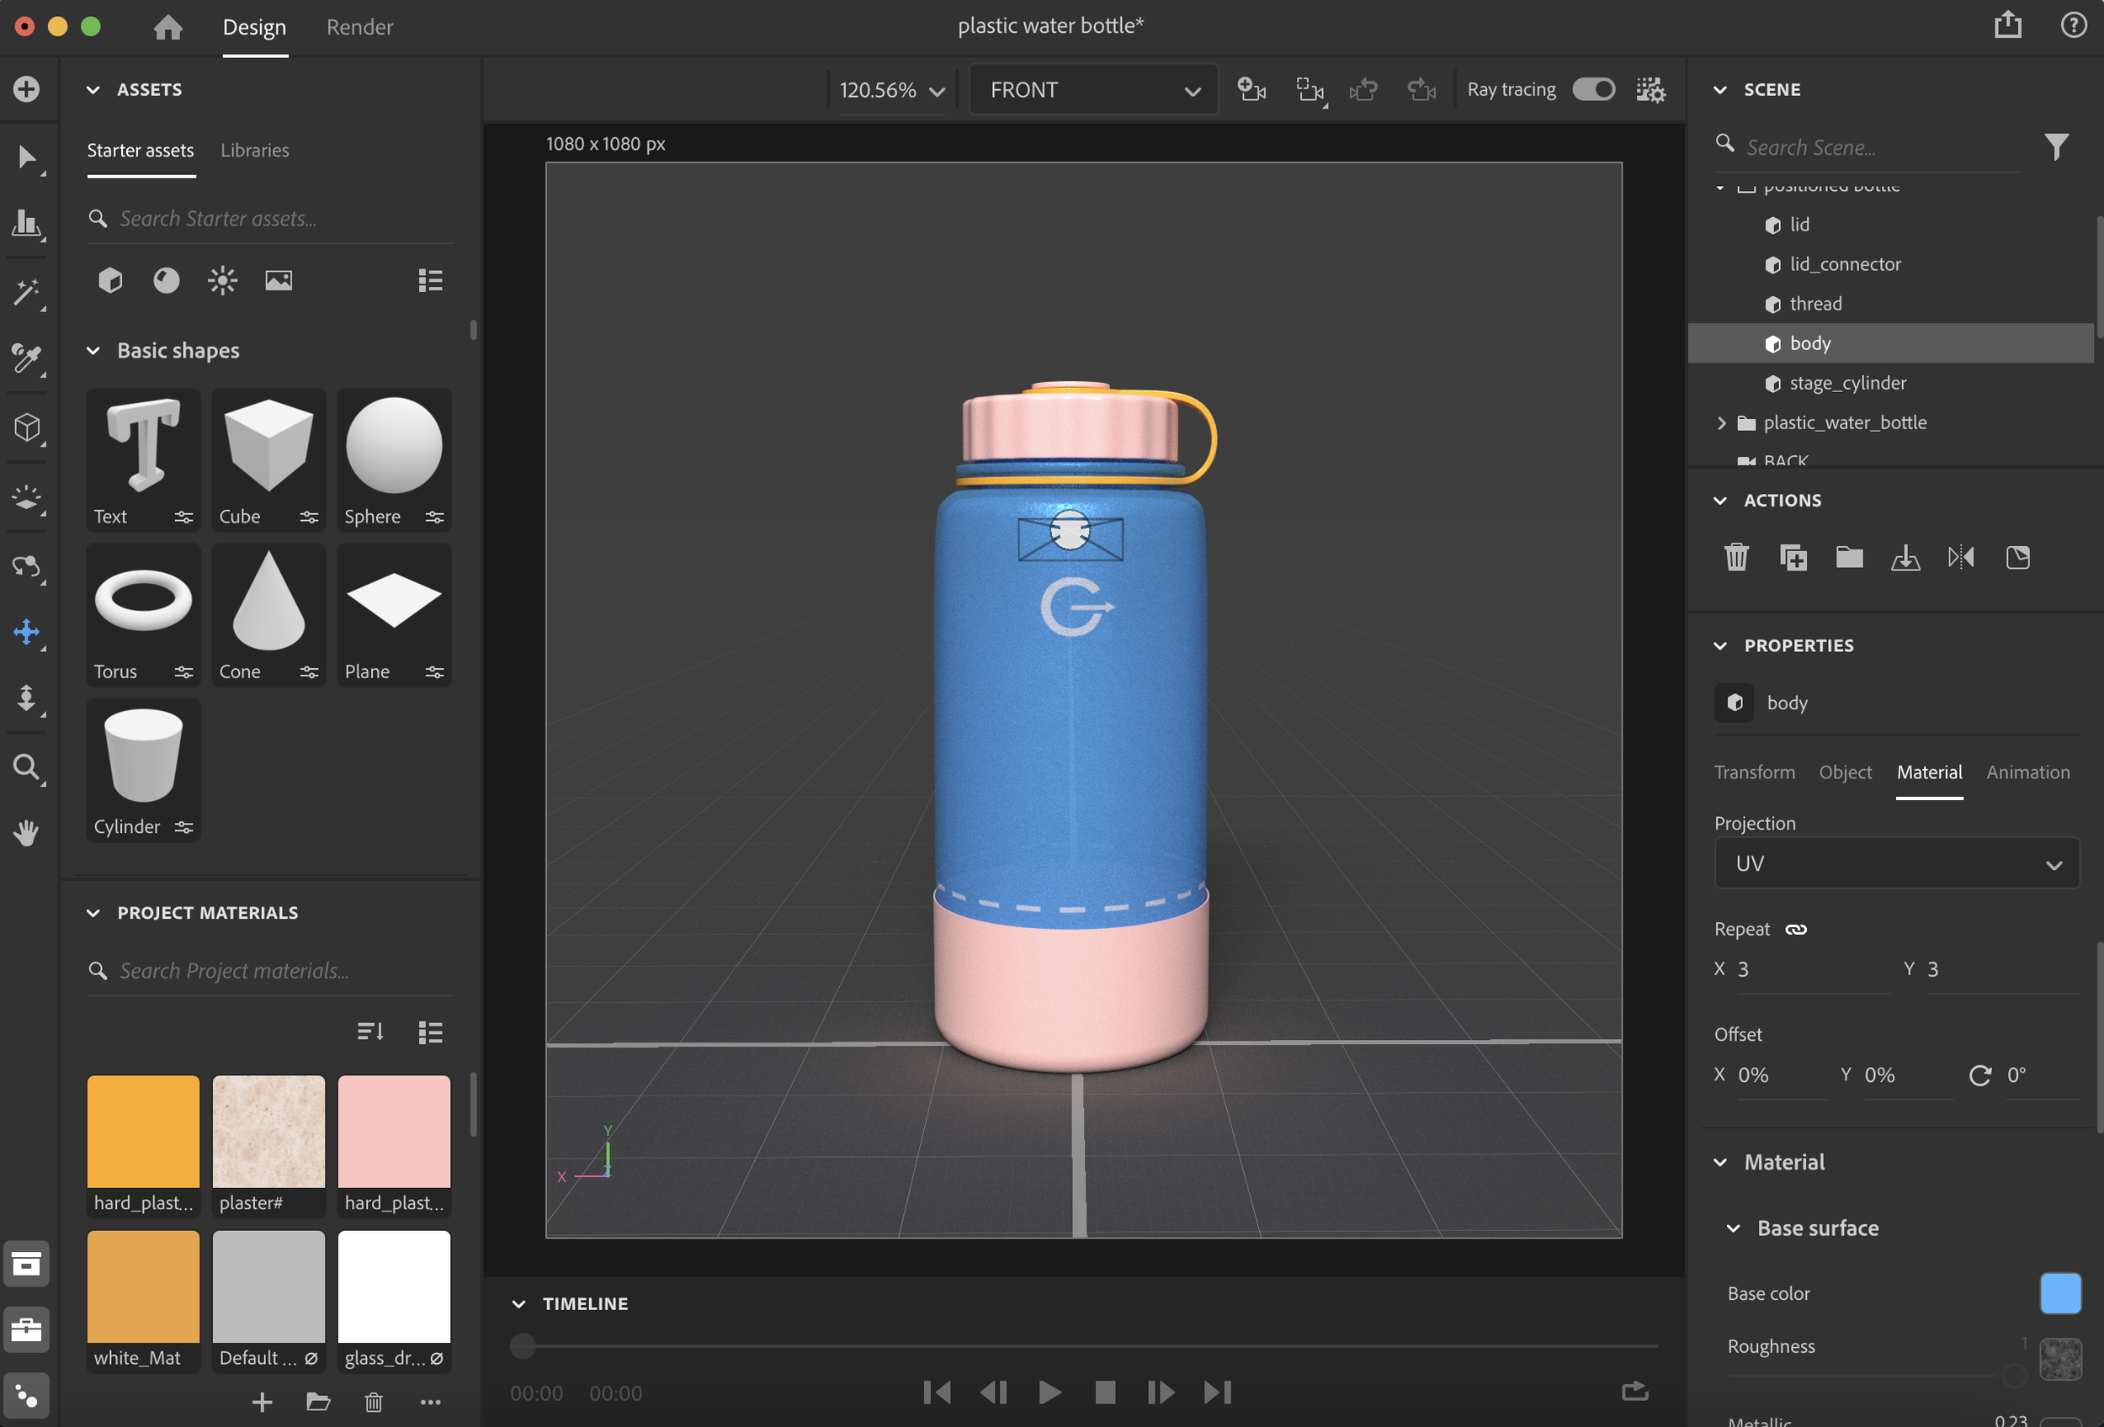Select the Magic Wand tool
The image size is (2104, 1427).
tap(25, 292)
